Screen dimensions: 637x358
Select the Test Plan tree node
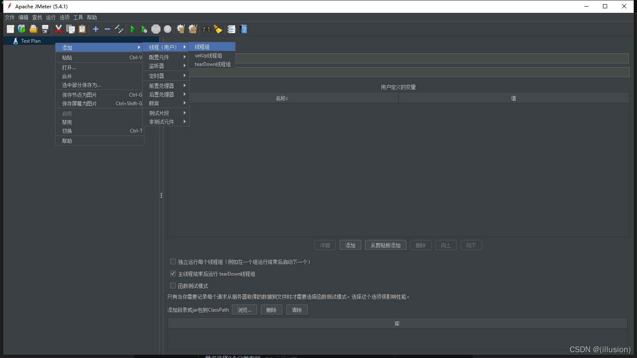pyautogui.click(x=31, y=41)
